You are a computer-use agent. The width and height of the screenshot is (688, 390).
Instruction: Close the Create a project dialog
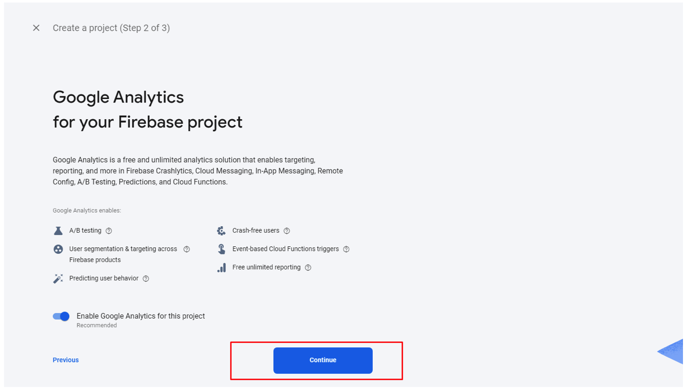click(36, 28)
